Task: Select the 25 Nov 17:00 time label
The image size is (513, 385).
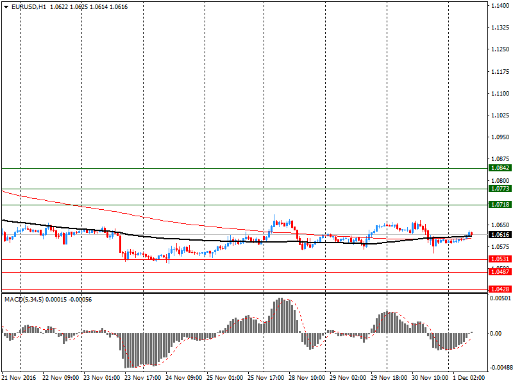Action: [x=265, y=378]
